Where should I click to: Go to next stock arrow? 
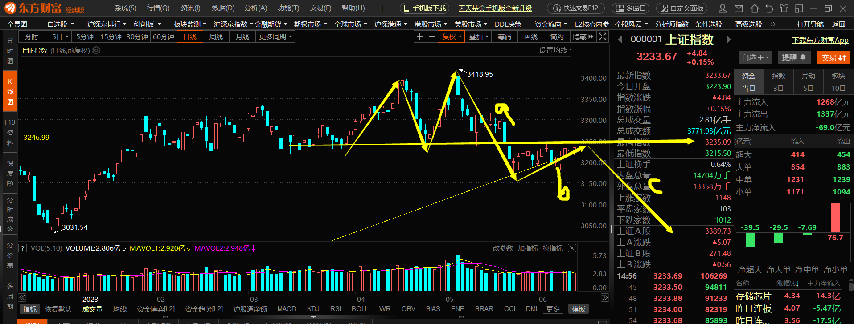(x=728, y=40)
